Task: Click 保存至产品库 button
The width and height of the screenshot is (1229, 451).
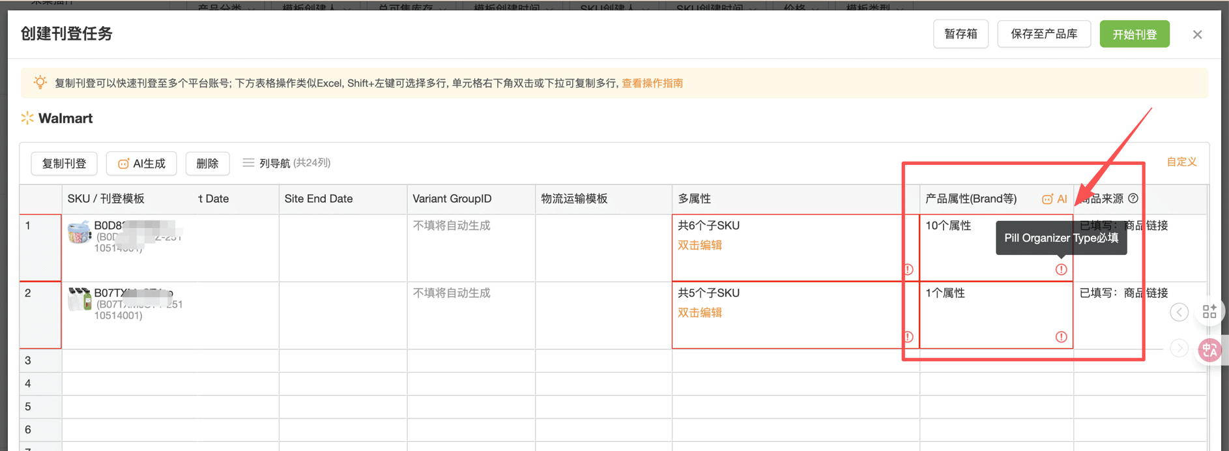Action: pos(1044,34)
